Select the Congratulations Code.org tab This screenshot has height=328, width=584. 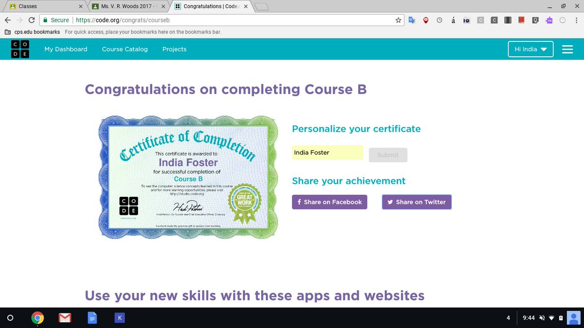click(212, 6)
